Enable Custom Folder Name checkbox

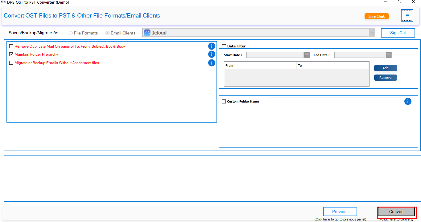click(224, 102)
